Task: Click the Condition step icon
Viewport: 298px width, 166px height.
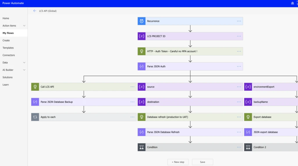Action: click(x=141, y=147)
